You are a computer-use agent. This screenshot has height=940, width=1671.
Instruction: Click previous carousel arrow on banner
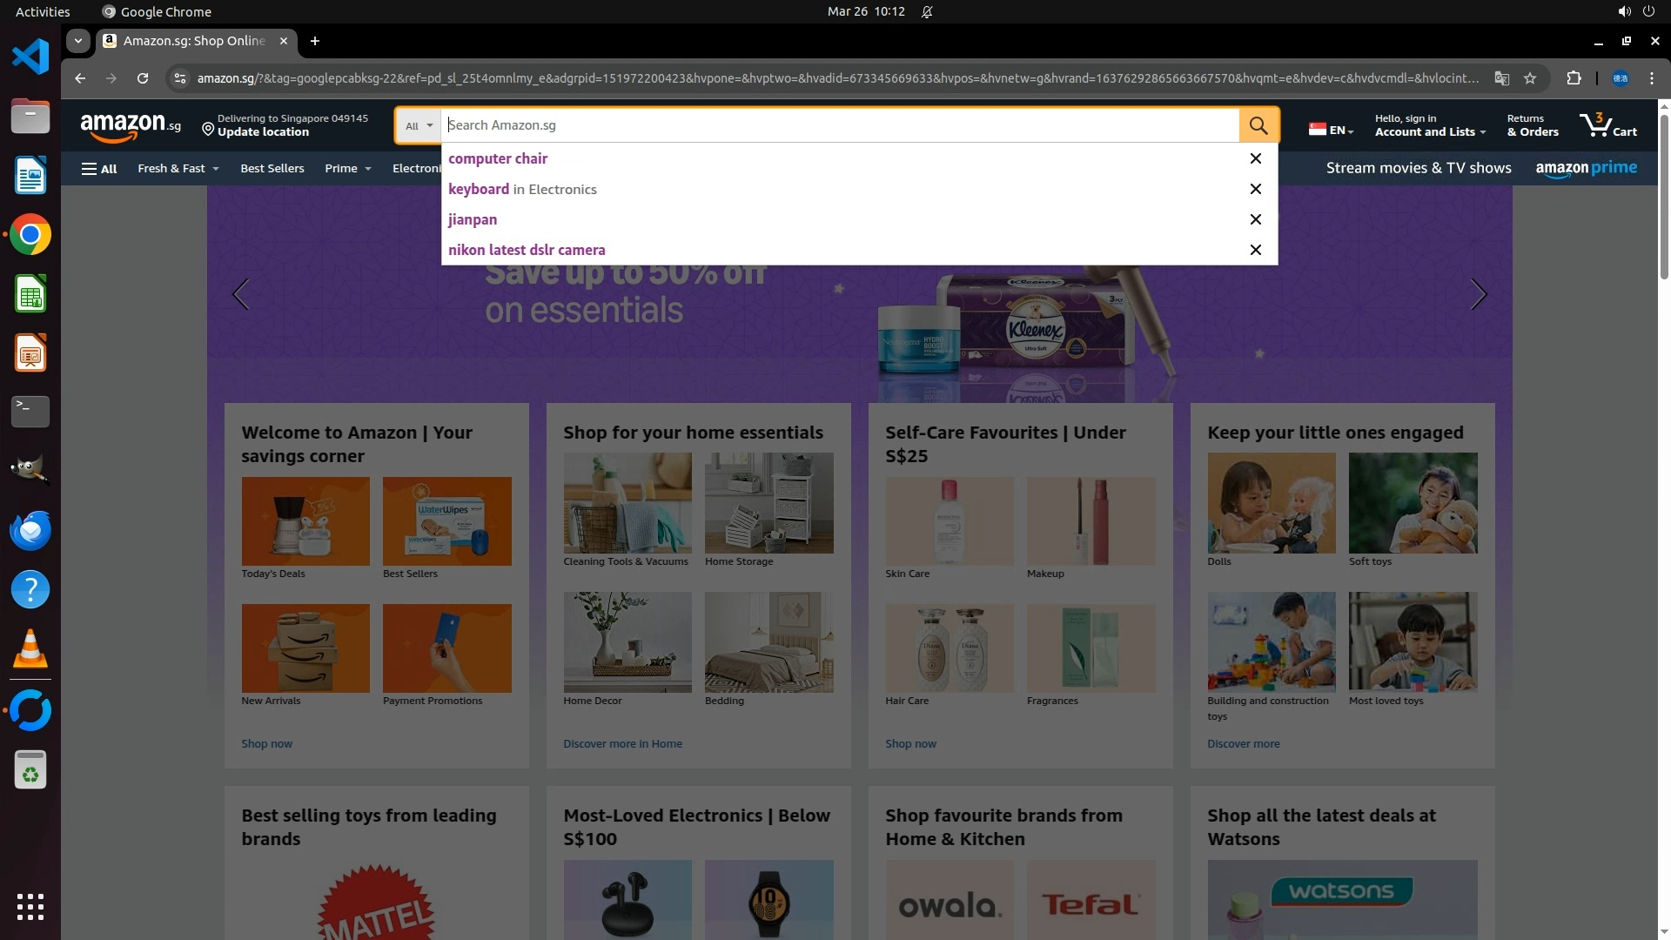[241, 294]
